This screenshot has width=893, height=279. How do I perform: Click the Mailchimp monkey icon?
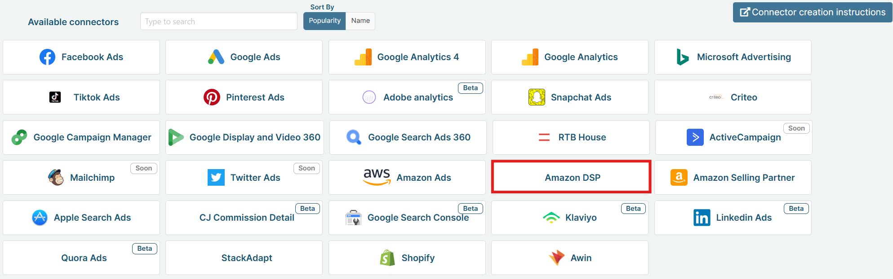point(56,178)
